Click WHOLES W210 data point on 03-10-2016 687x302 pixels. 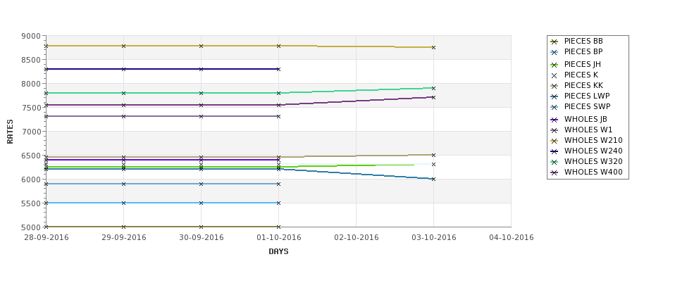434,47
